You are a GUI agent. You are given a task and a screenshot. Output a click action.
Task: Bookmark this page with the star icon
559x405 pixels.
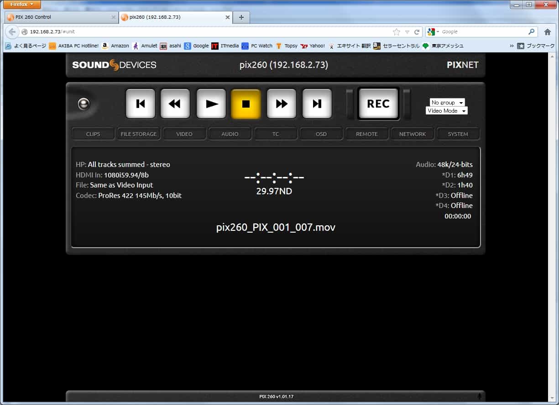(x=397, y=32)
